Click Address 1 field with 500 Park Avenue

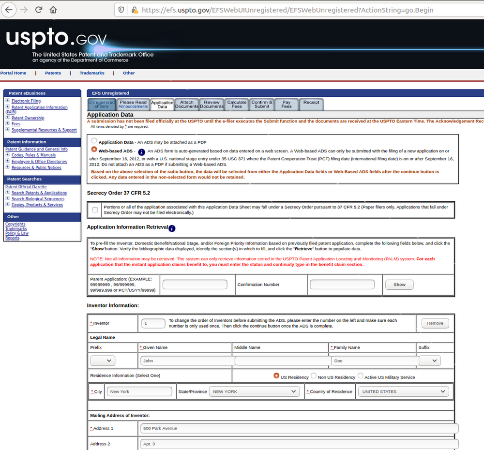(x=299, y=428)
